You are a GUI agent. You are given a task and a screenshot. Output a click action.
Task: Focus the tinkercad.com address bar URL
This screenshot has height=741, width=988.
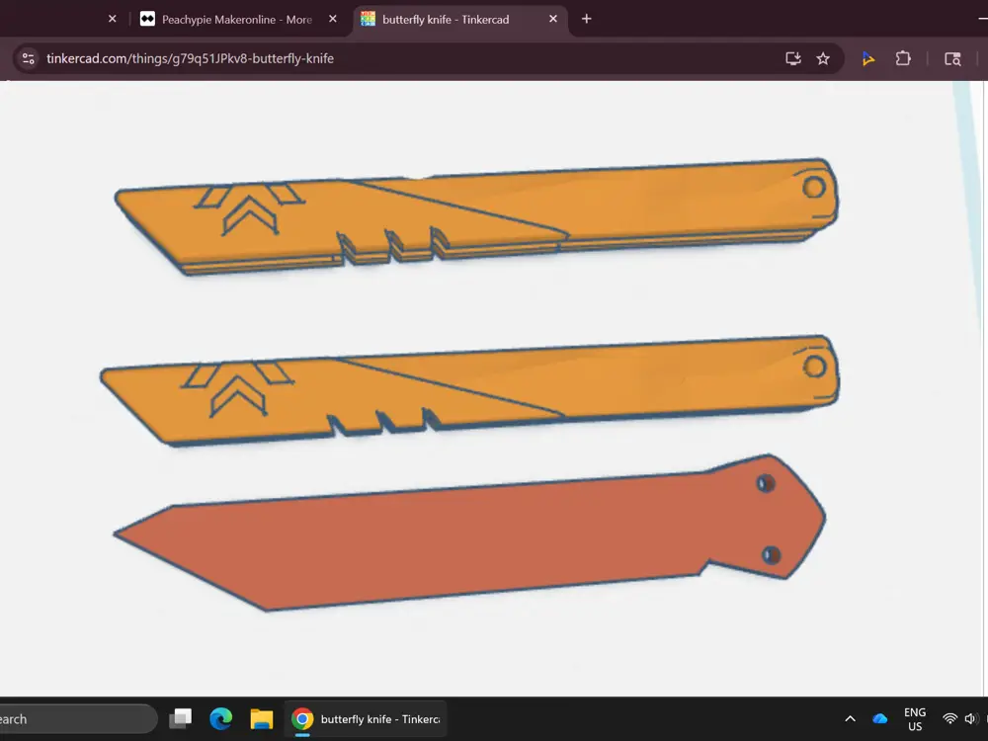(190, 58)
